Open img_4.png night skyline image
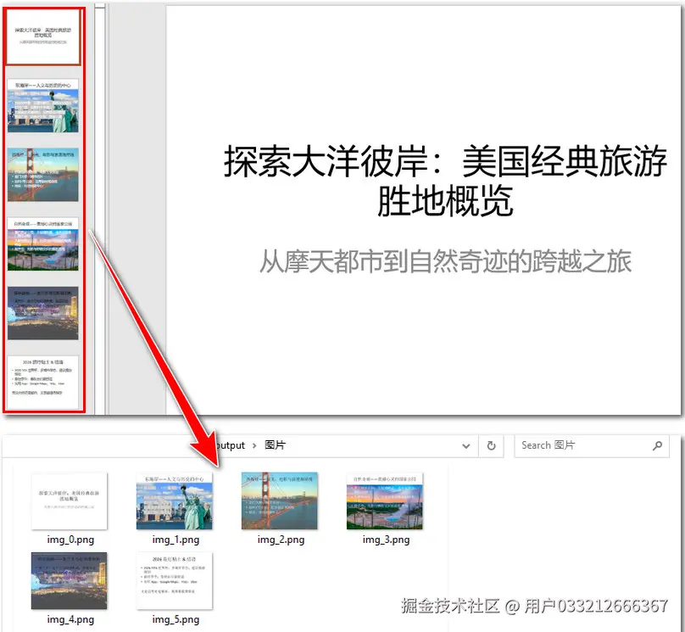685x632 pixels. click(x=70, y=581)
